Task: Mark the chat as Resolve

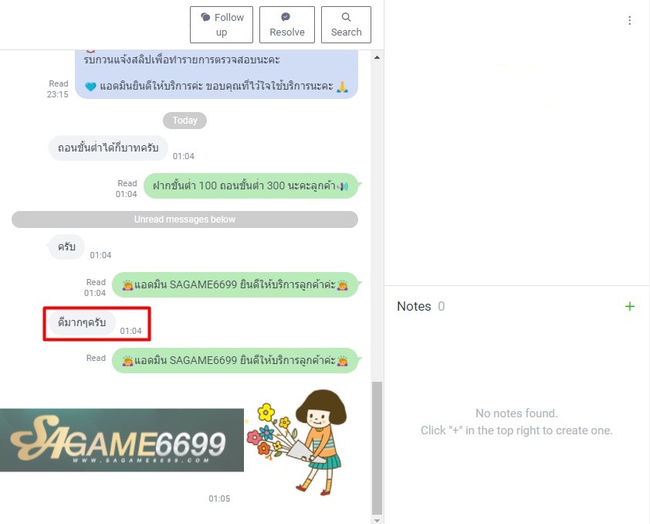Action: [x=286, y=25]
